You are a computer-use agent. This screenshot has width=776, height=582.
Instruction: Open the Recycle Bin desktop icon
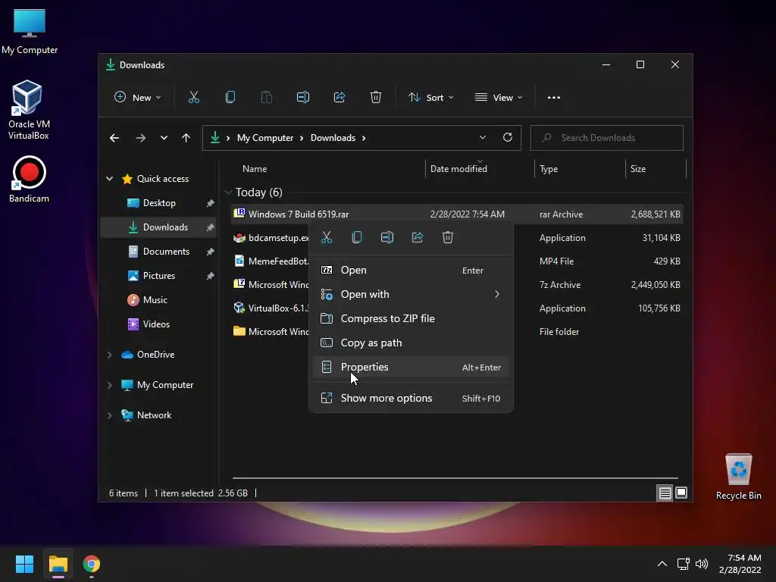point(738,477)
